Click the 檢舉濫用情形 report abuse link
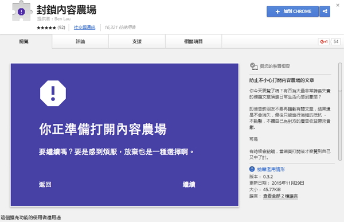The width and height of the screenshot is (344, 222). pyautogui.click(x=271, y=169)
